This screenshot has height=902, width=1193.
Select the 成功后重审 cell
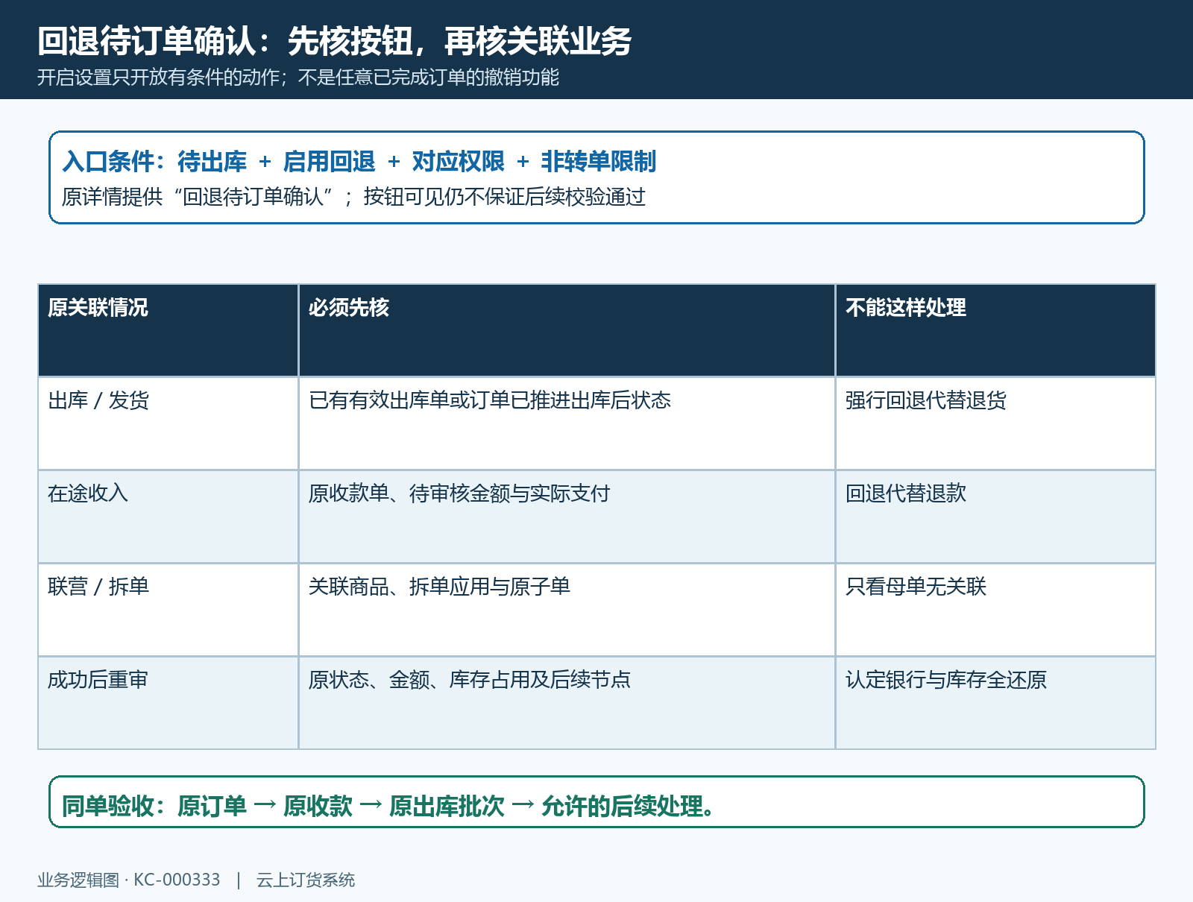tap(168, 703)
